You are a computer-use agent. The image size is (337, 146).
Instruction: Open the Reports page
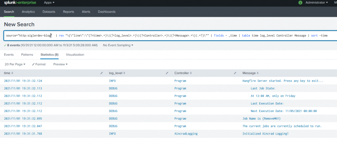tap(68, 12)
